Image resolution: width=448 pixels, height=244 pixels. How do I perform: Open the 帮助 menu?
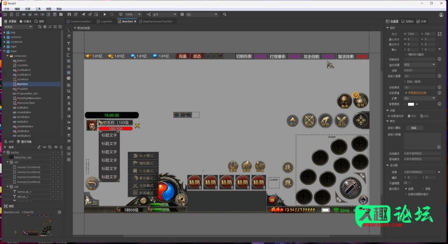[x=59, y=9]
